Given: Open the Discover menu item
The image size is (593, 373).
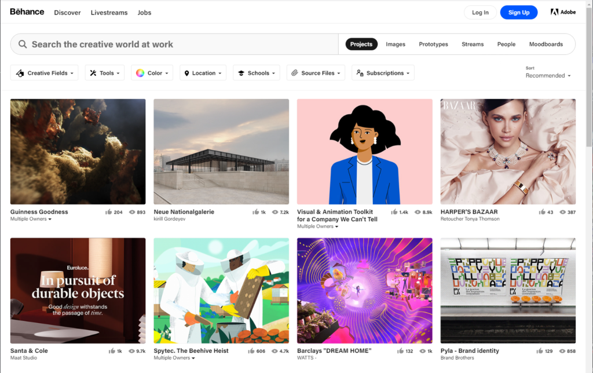Looking at the screenshot, I should point(67,13).
